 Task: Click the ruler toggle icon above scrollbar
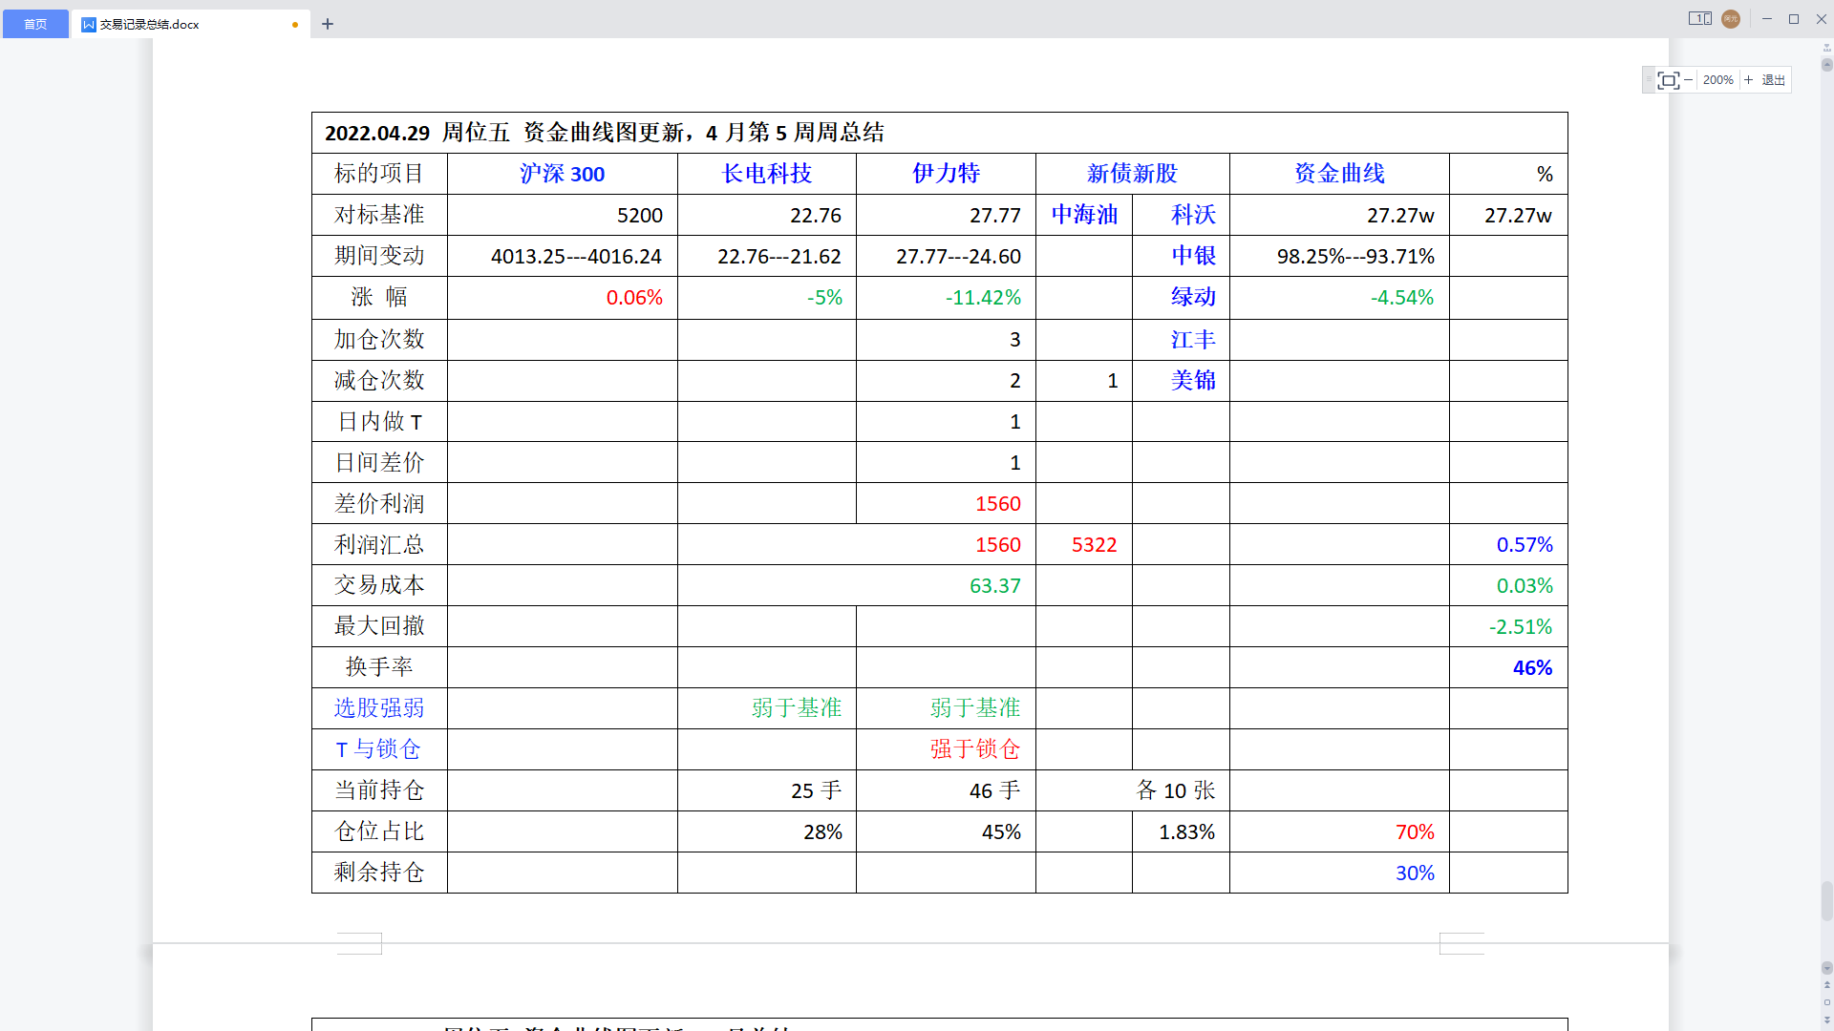coord(1826,48)
